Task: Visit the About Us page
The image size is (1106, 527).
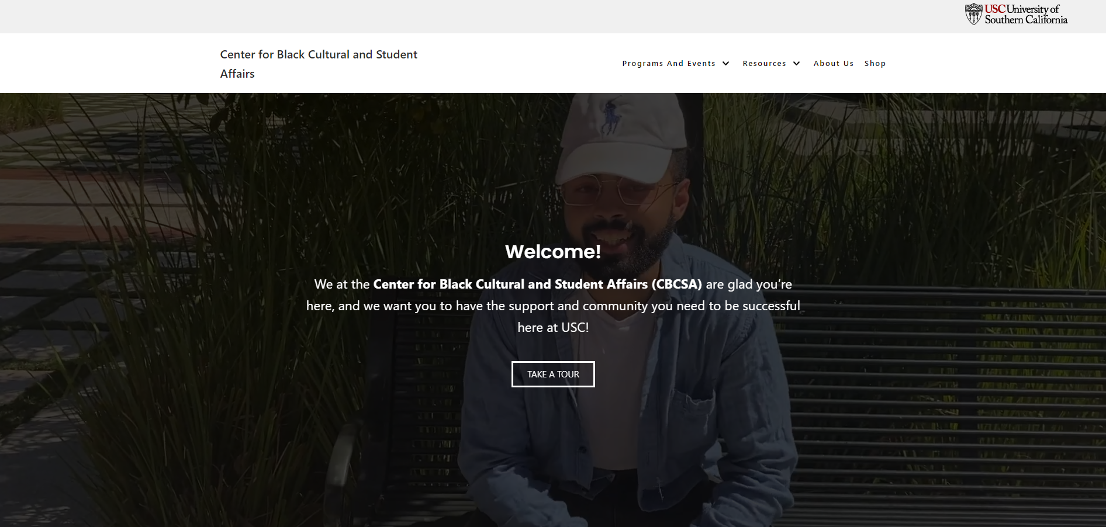Action: pyautogui.click(x=833, y=63)
